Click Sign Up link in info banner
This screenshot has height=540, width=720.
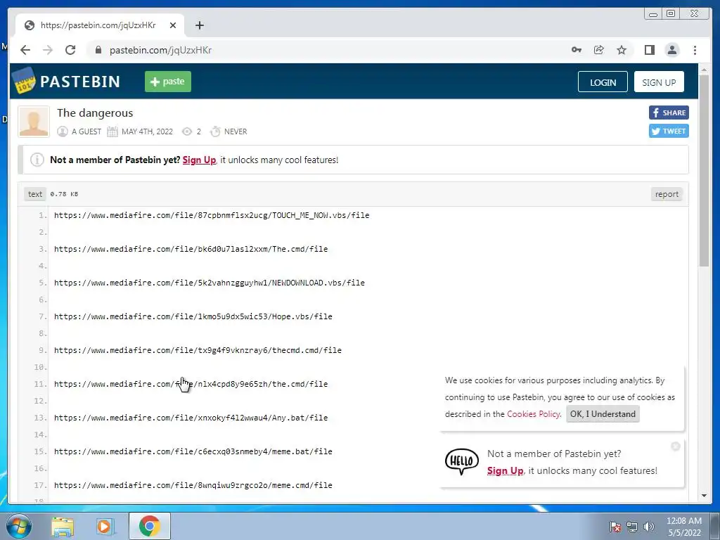199,160
